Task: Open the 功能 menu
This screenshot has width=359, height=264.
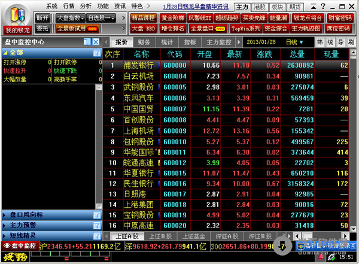Action: point(103,6)
